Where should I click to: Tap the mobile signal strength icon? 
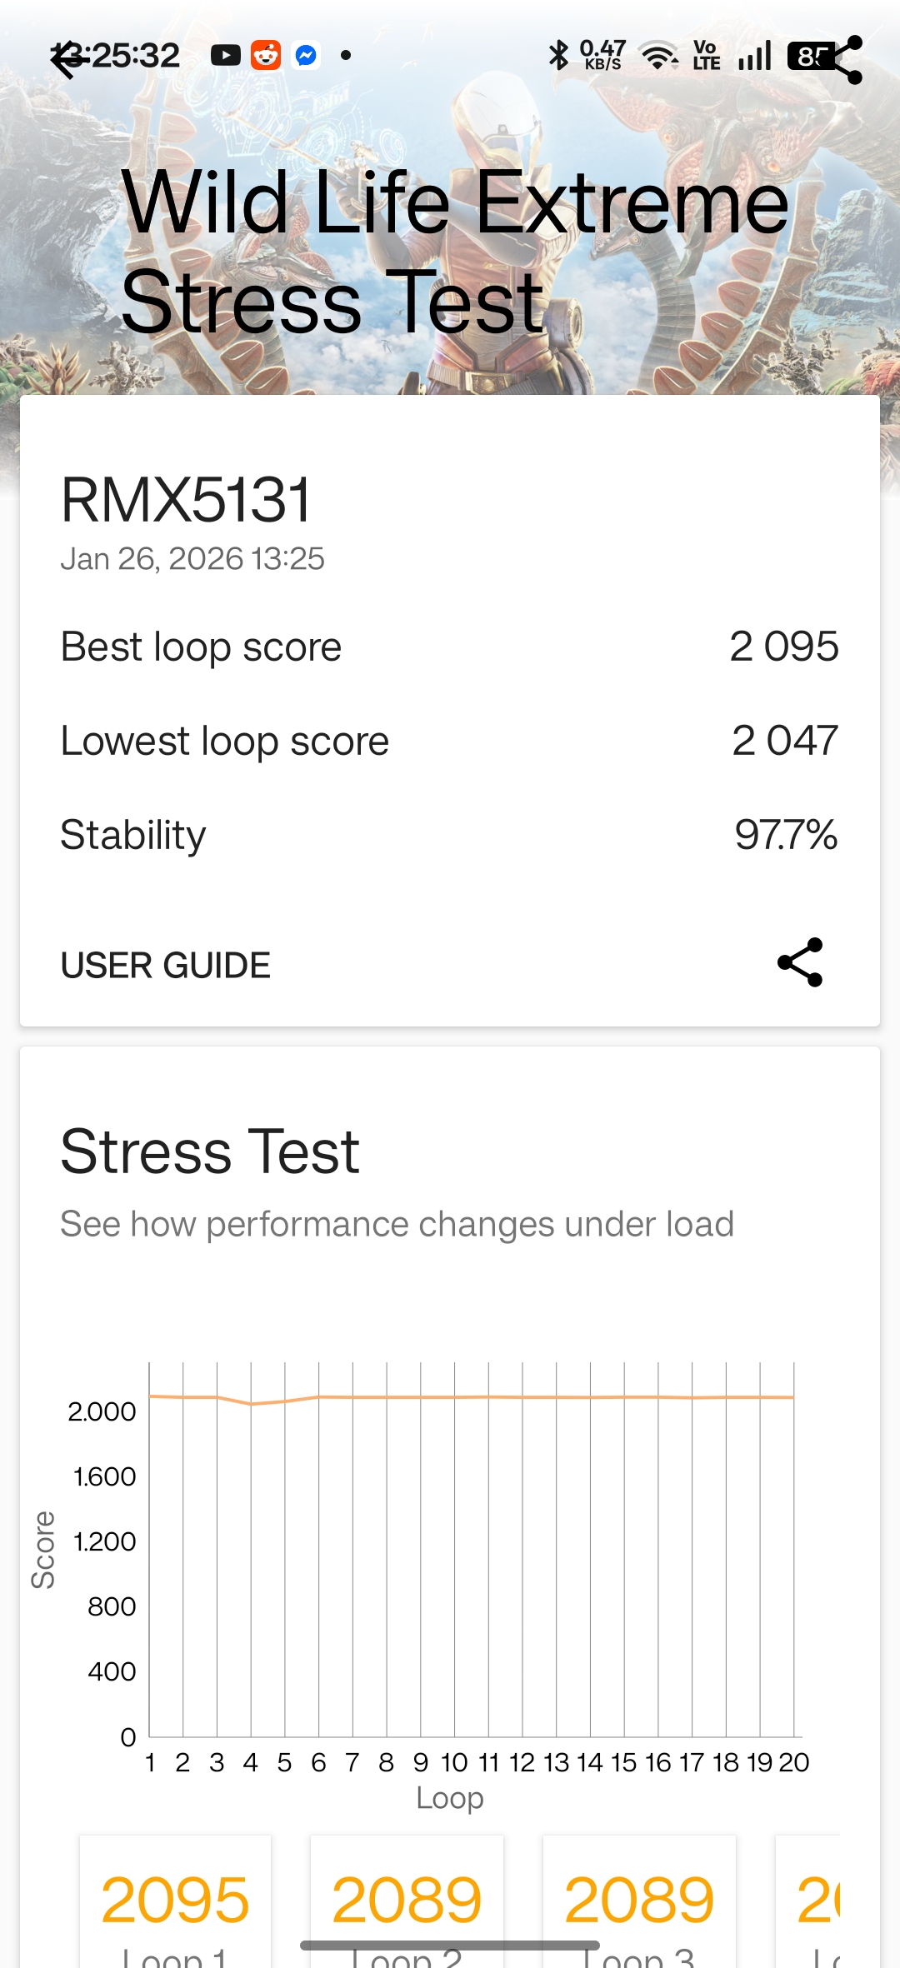755,56
